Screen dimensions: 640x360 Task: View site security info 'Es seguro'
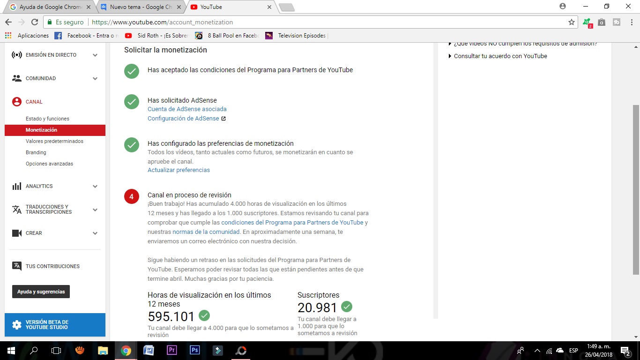66,22
